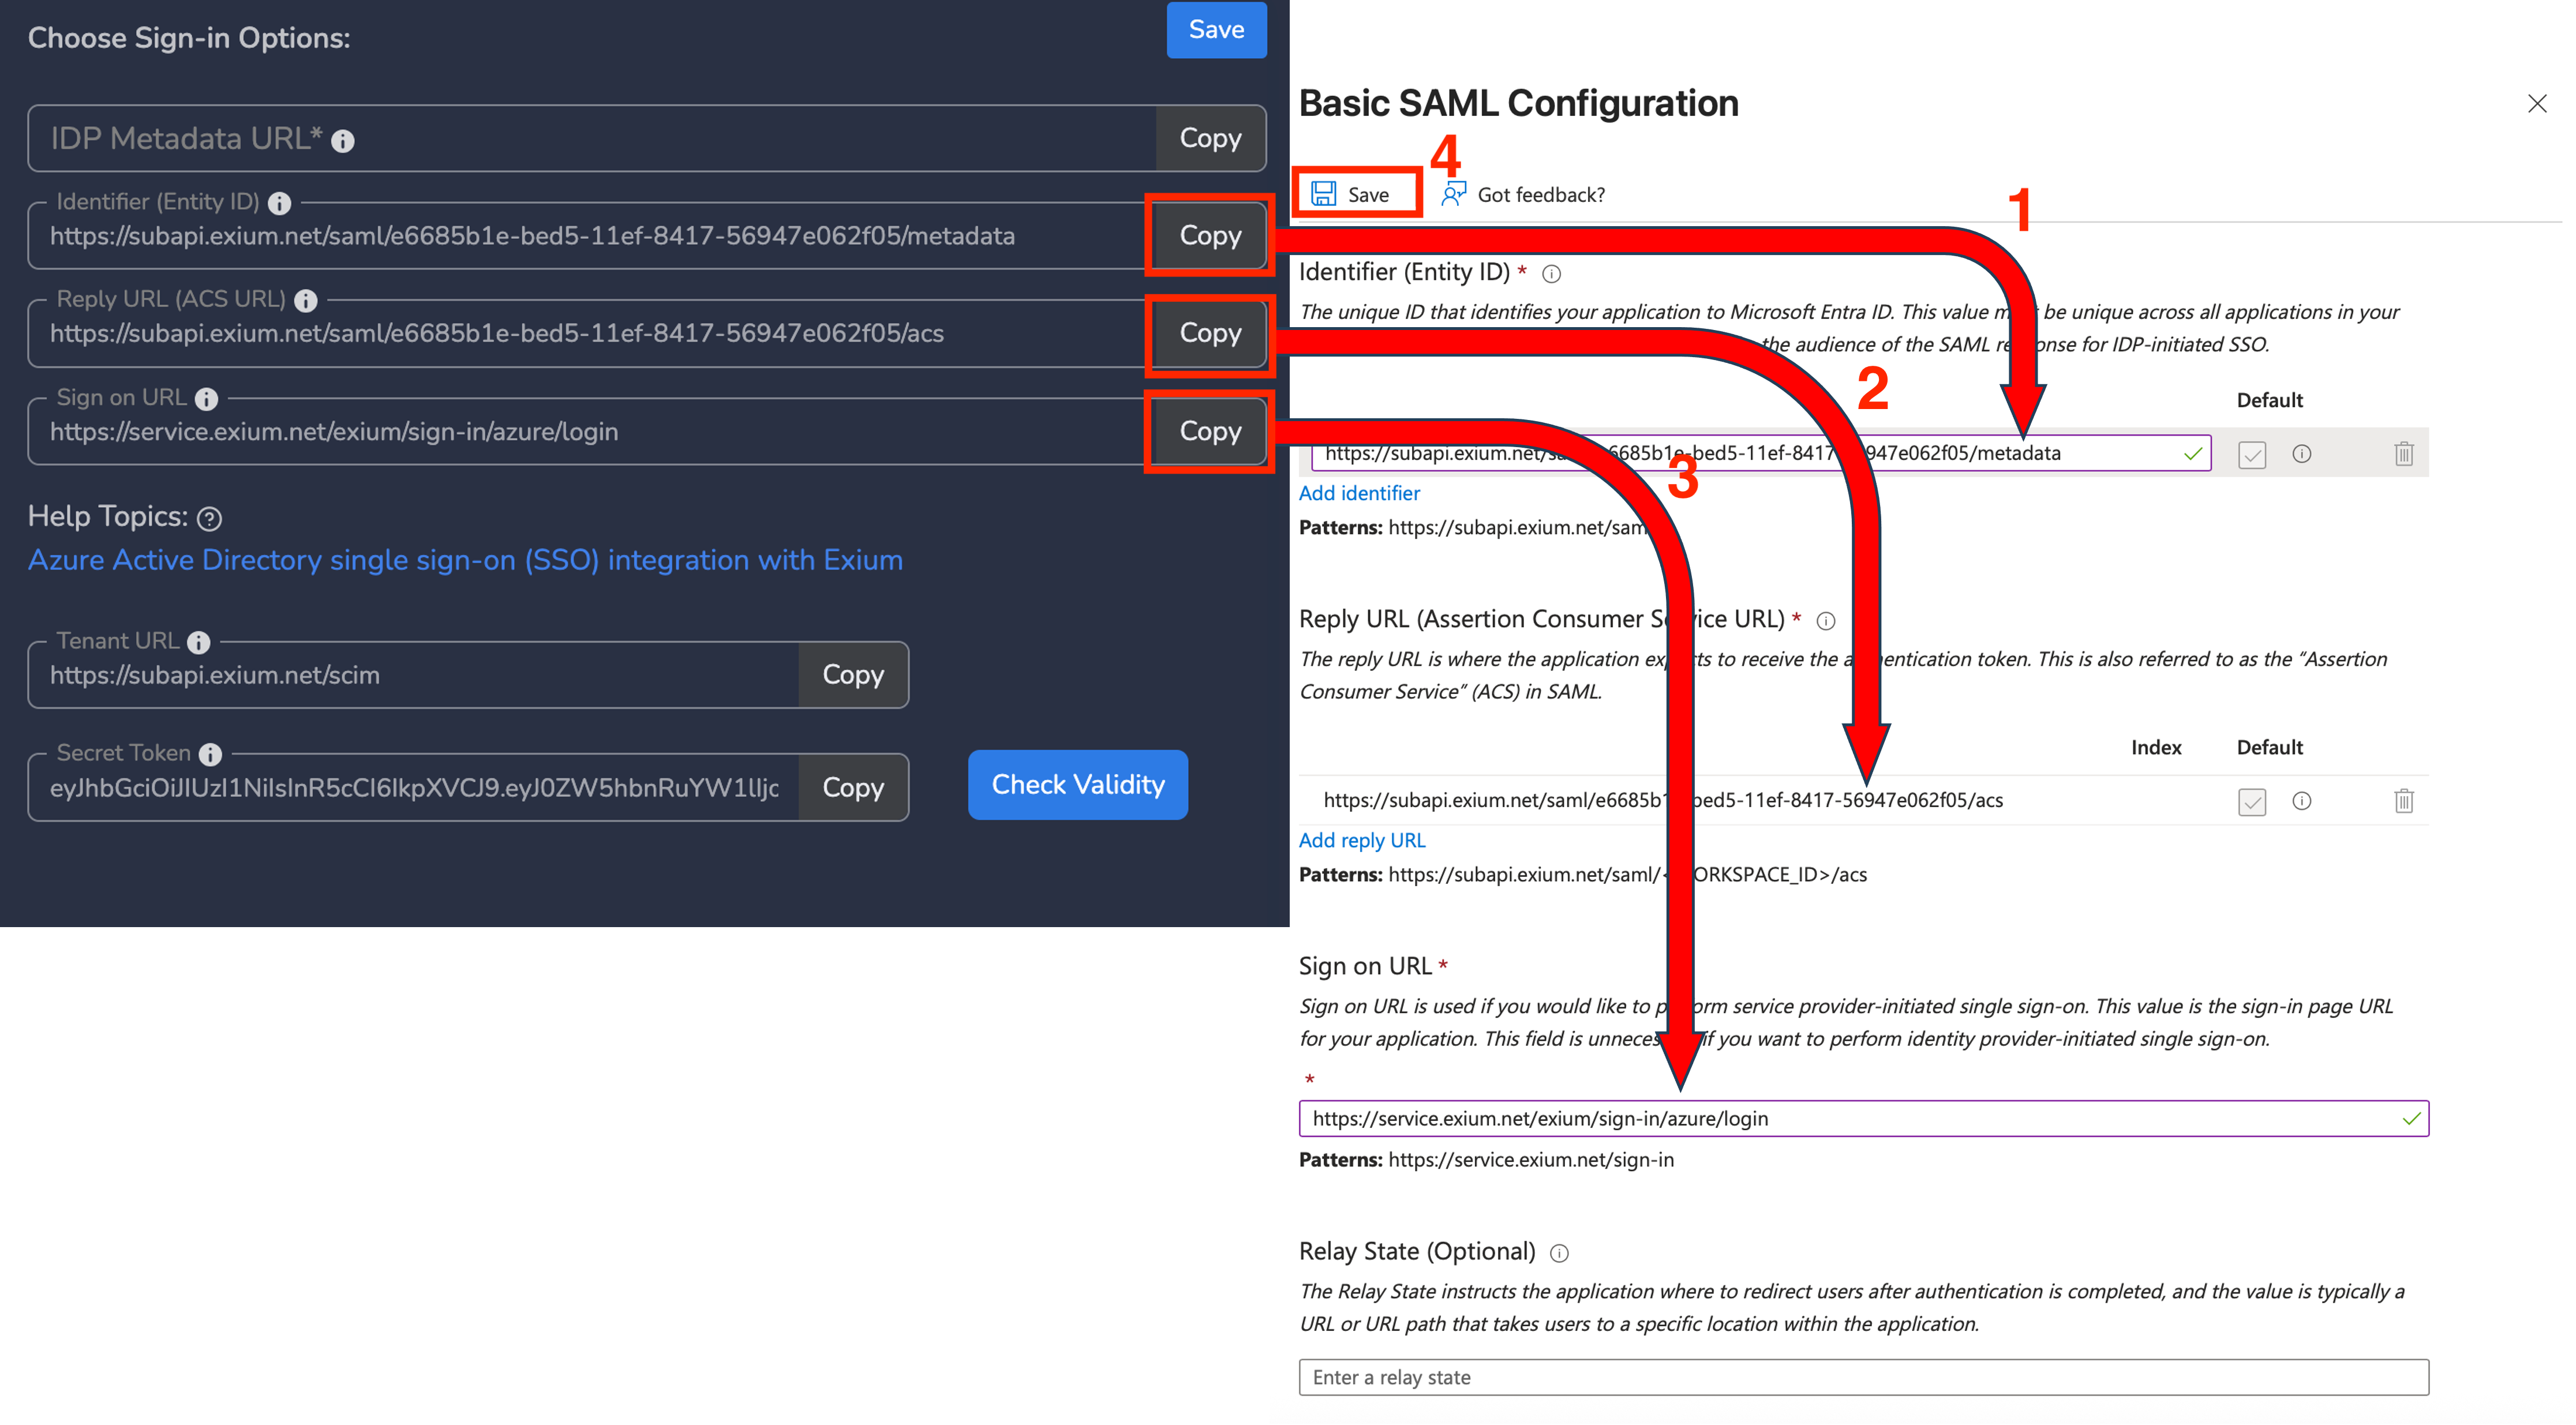
Task: Click info icon beside IDP Metadata URL
Action: click(342, 141)
